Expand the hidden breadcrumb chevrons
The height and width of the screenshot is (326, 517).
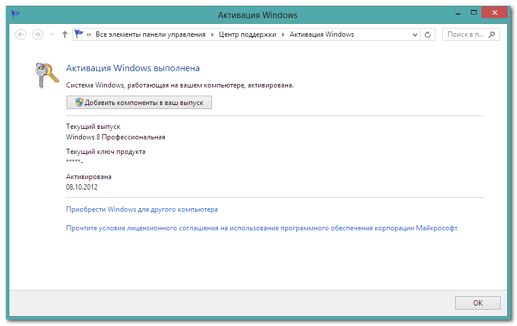(89, 34)
